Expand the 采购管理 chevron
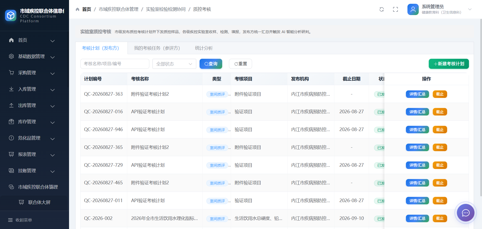Screen dimensions: 482x229 tap(52, 73)
